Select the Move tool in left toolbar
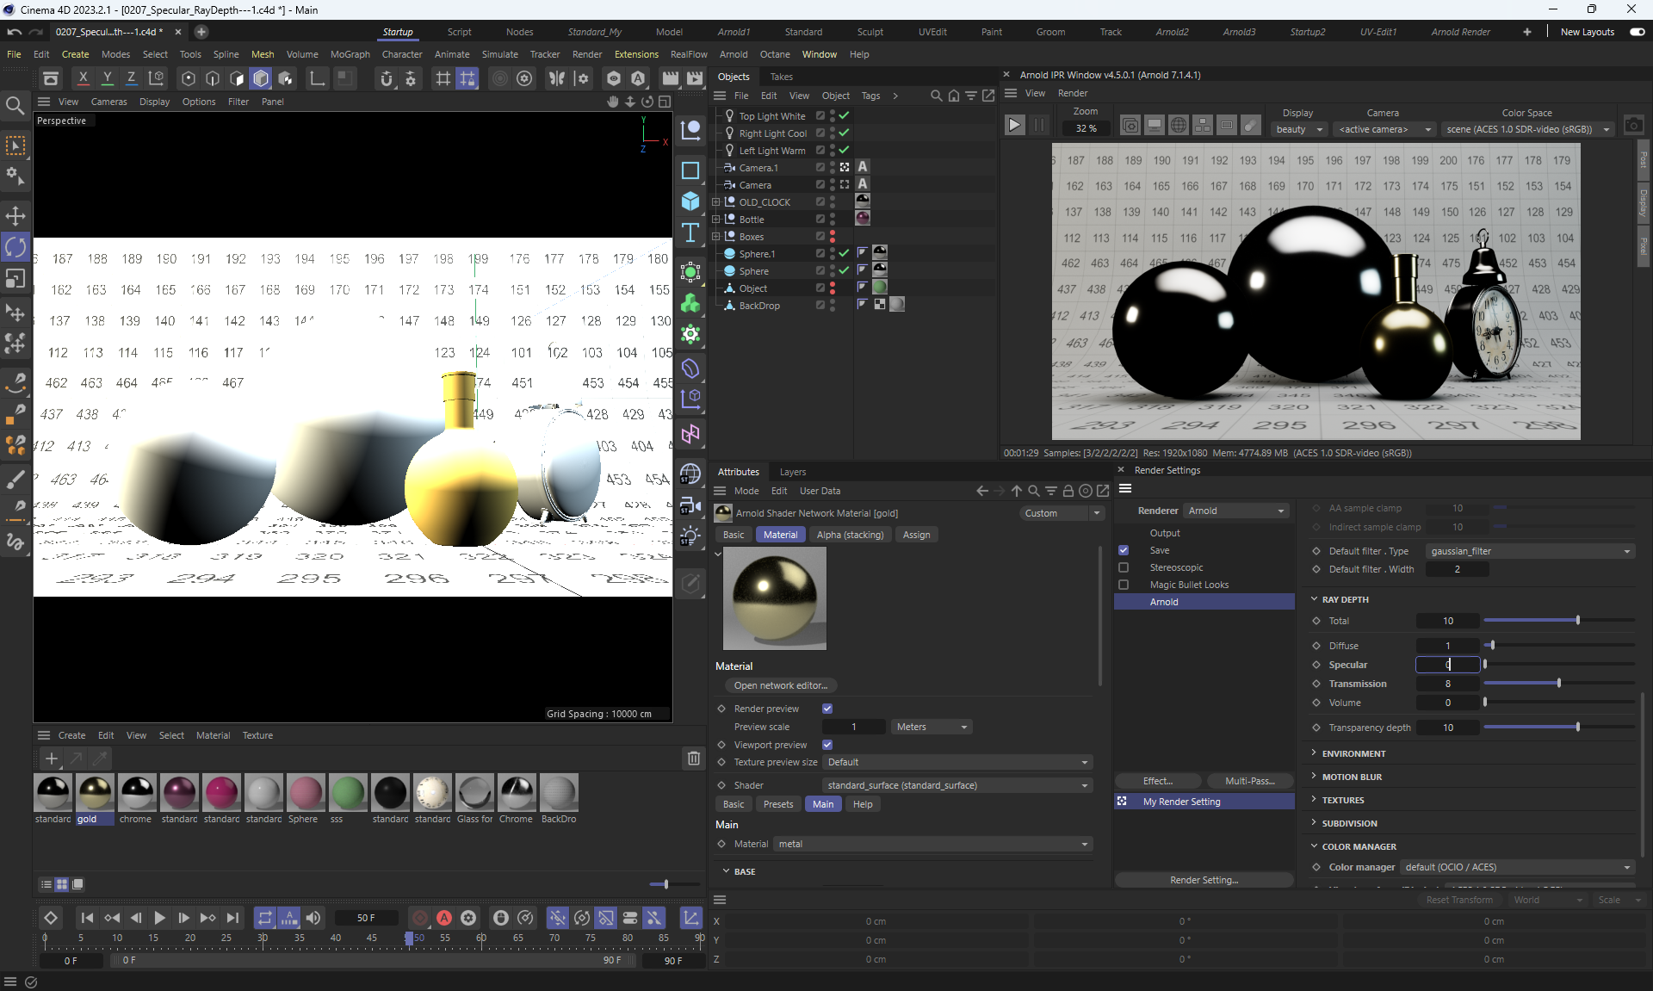This screenshot has width=1653, height=991. tap(15, 215)
